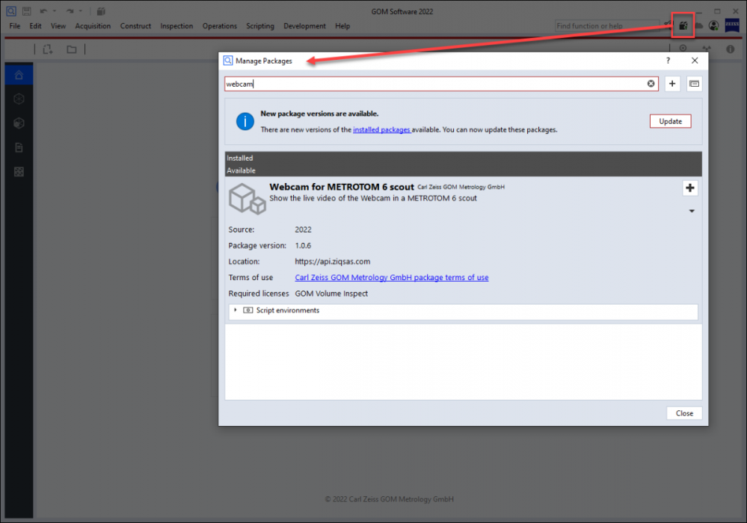The width and height of the screenshot is (747, 523).
Task: Close the Manage Packages dialog with Close button
Action: pyautogui.click(x=683, y=413)
